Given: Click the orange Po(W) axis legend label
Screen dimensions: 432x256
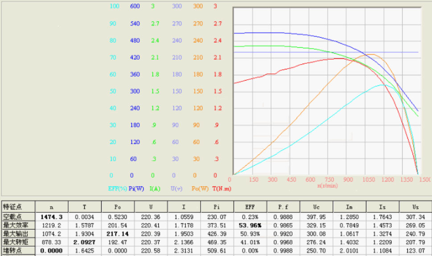Looking at the screenshot, I should [x=200, y=188].
